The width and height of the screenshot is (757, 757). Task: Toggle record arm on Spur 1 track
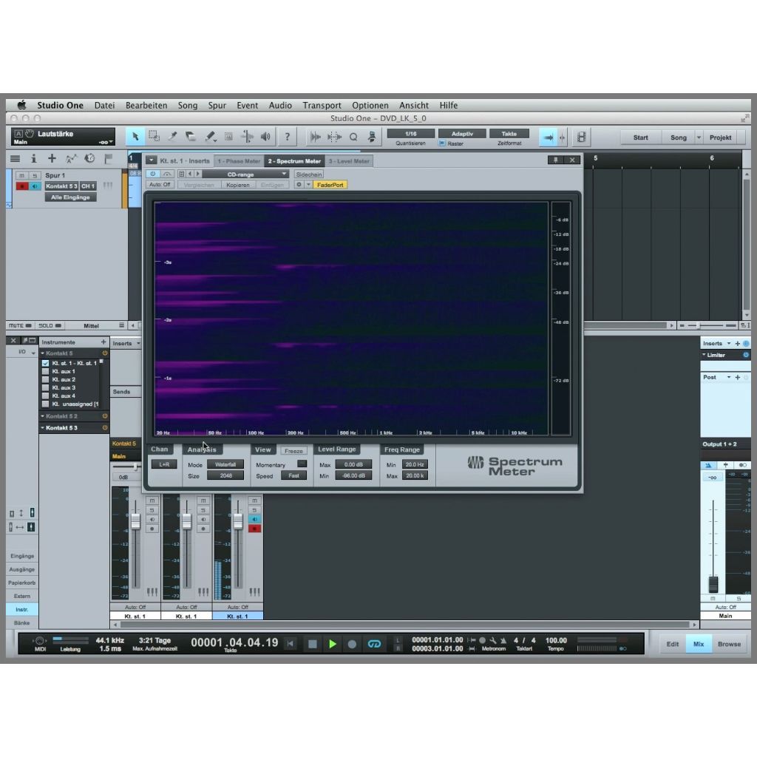tap(21, 186)
